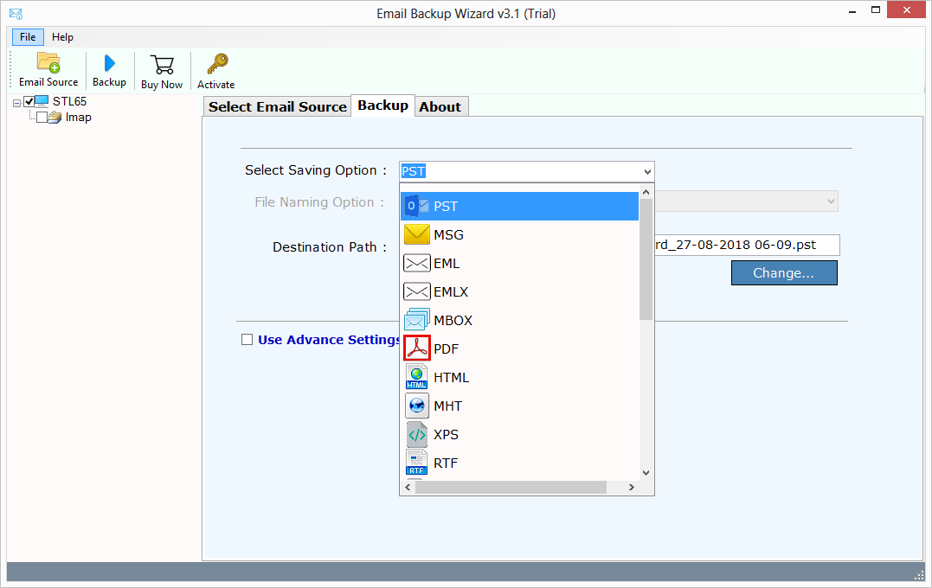Select the STL65 tree label
Viewport: 932px width, 588px height.
[x=69, y=101]
